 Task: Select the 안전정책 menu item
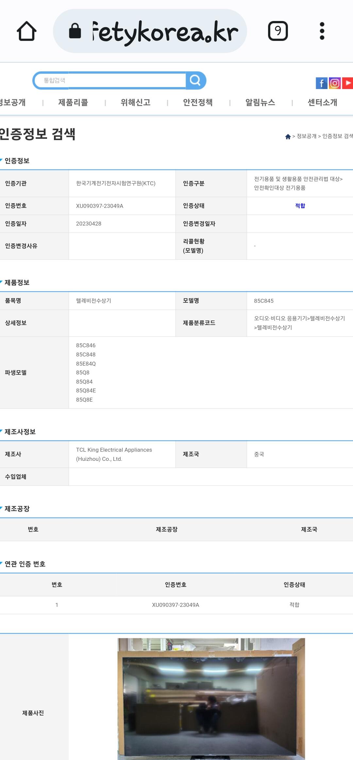tap(198, 102)
